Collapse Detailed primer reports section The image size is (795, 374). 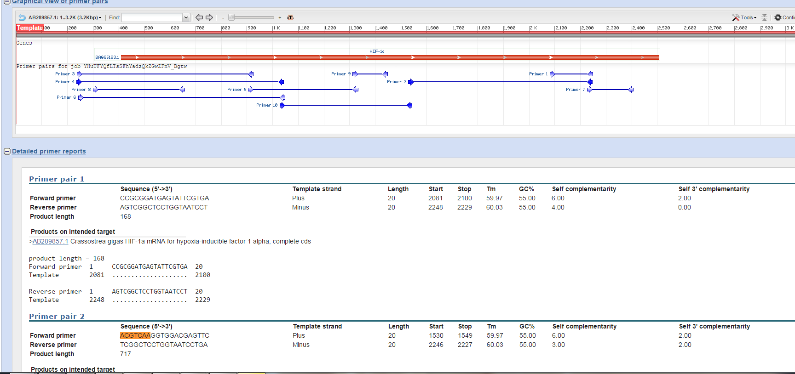coord(7,151)
